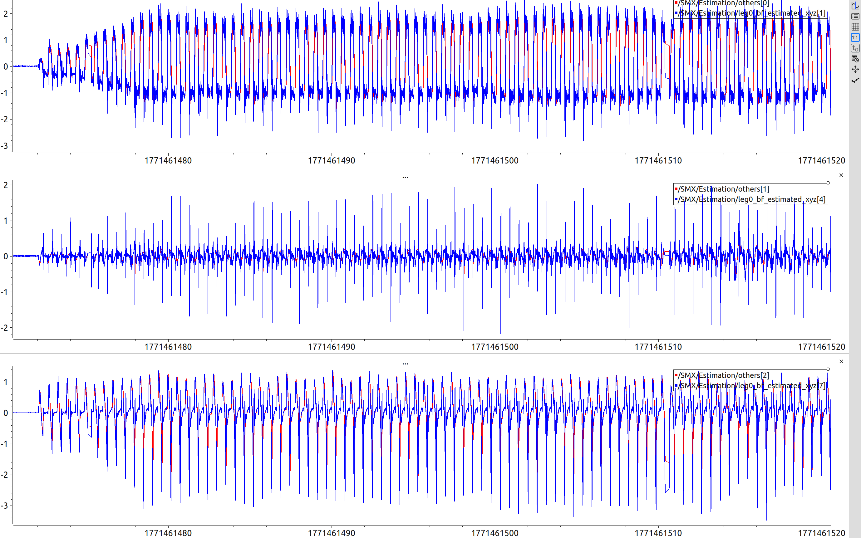This screenshot has height=538, width=861.
Task: Click the red swatch for others[1]
Action: coord(676,189)
